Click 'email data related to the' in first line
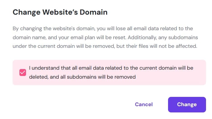Image resolution: width=212 pixels, height=119 pixels. (163, 28)
